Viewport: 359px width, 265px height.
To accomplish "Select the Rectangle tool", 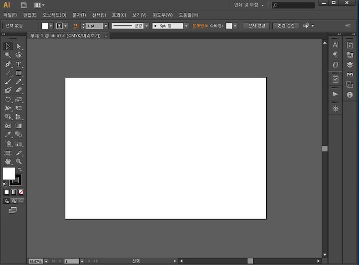I will coord(18,73).
